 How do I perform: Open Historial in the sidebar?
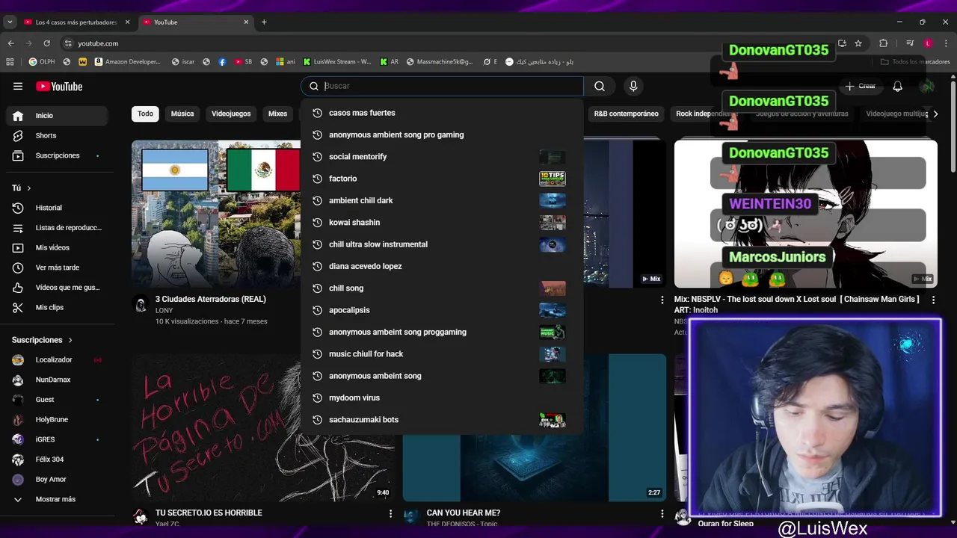coord(57,208)
